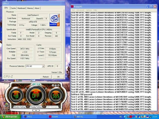
Task: Click the Test 50 of 81 line
Action: [111, 15]
